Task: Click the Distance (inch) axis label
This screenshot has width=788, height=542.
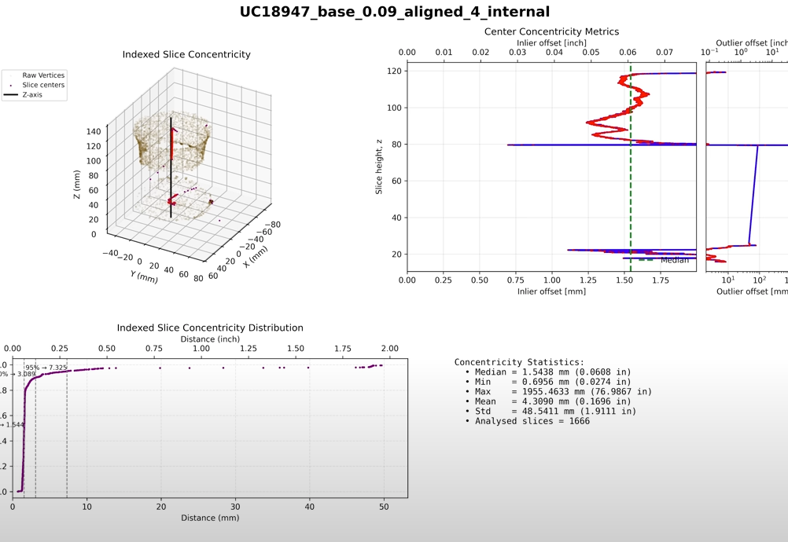Action: tap(210, 339)
